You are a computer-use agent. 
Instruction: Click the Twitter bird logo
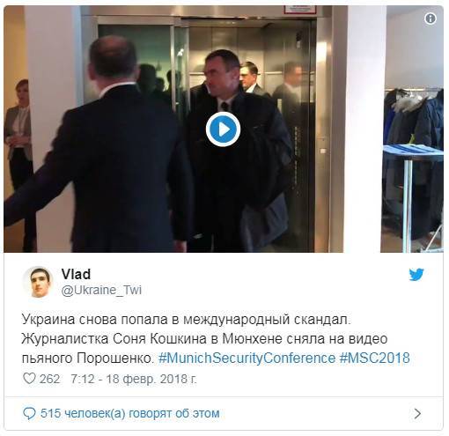416,275
